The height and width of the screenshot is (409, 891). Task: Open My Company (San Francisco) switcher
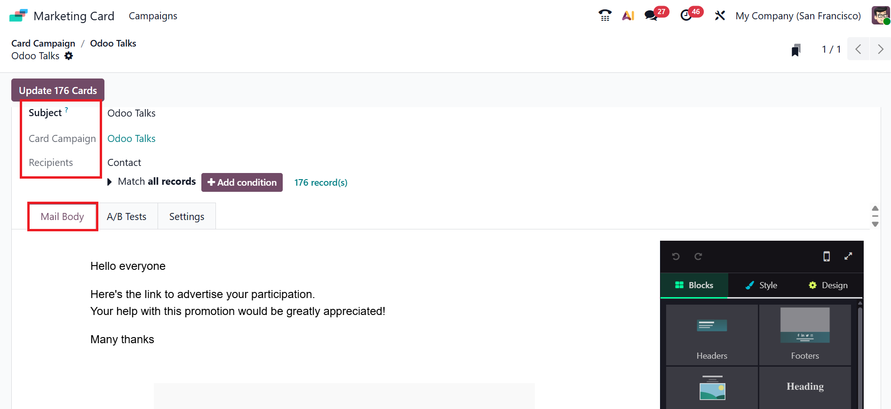(798, 16)
